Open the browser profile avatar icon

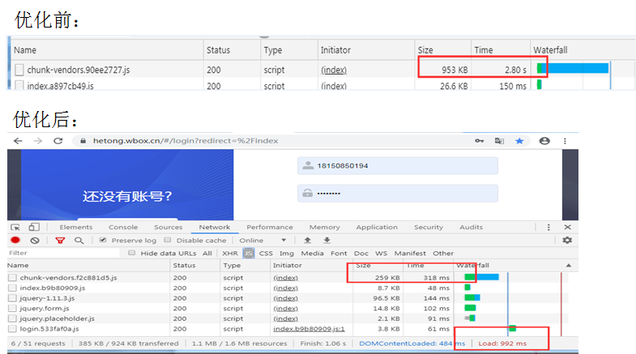pos(544,141)
